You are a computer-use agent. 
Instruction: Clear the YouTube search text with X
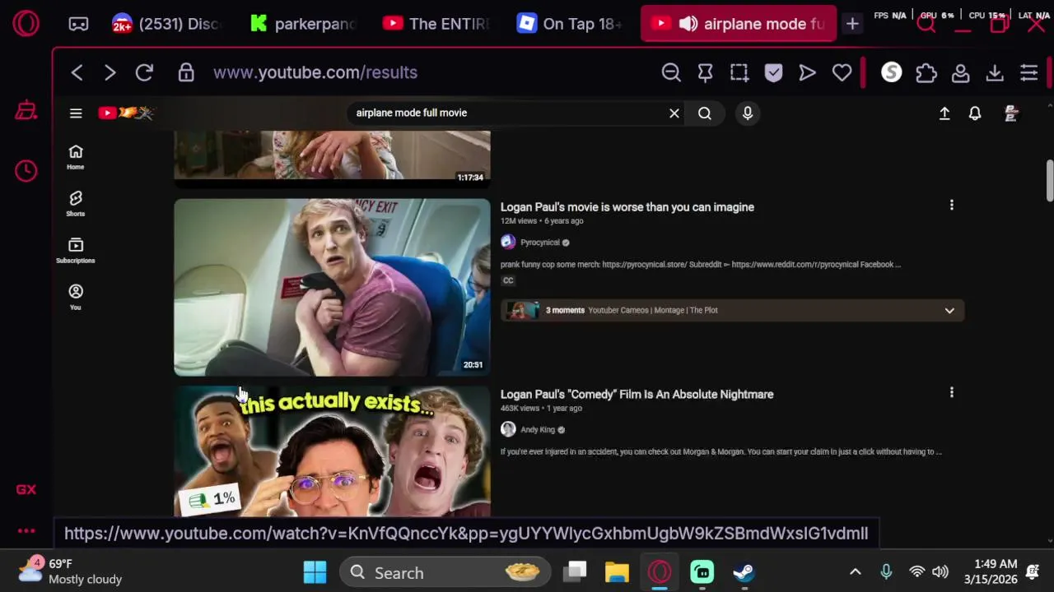click(x=674, y=113)
